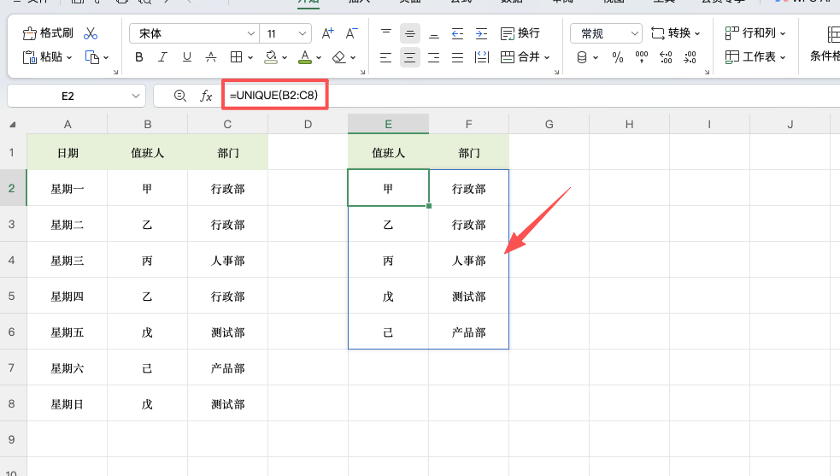840x476 pixels.
Task: Toggle underline formatting with the U icon
Action: [x=188, y=58]
